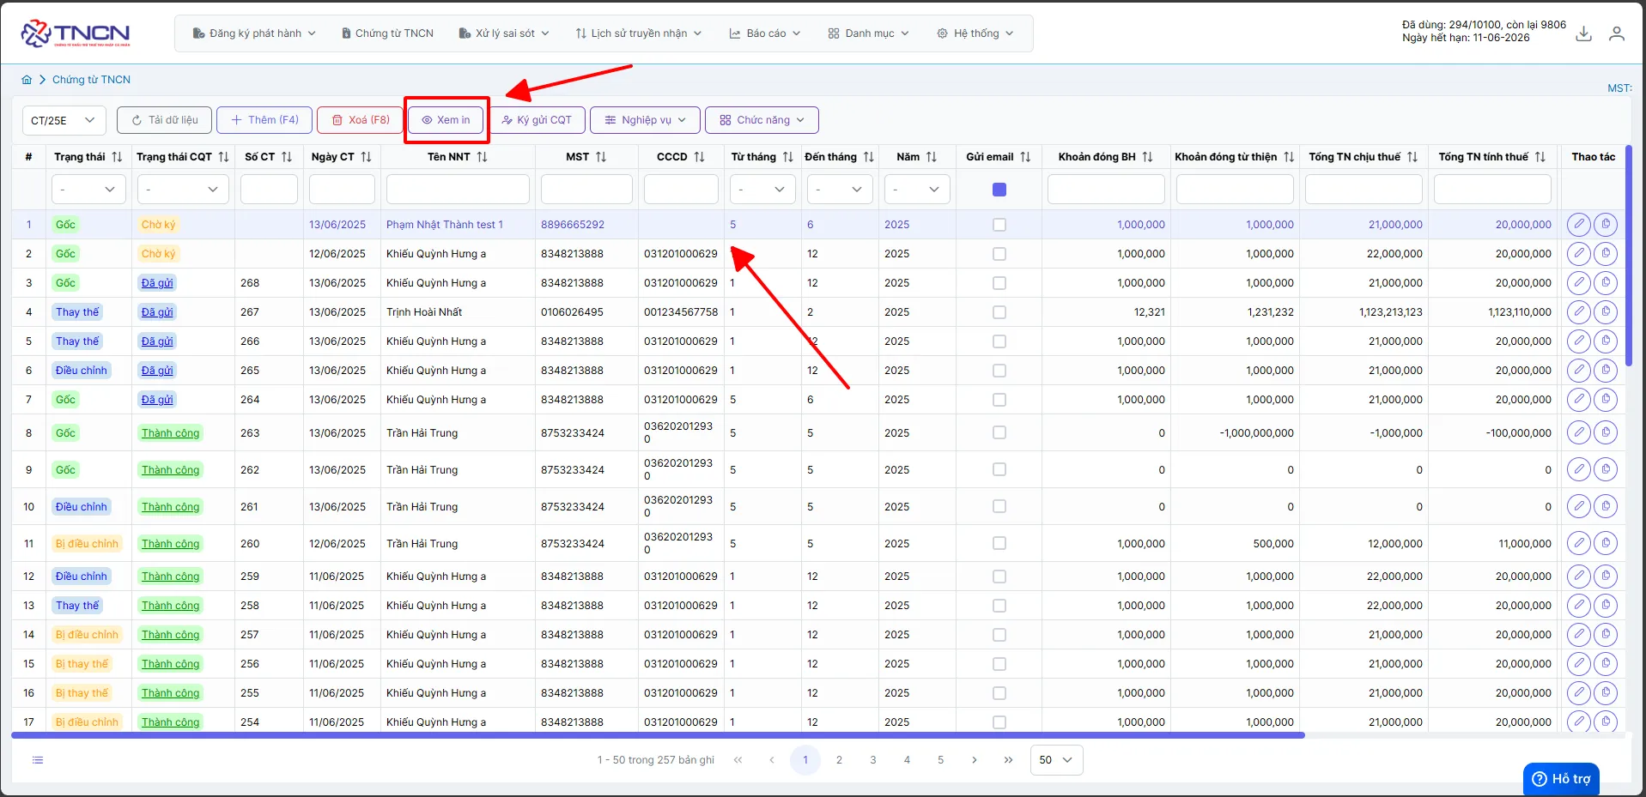1646x797 pixels.
Task: Open the Xử lý sai sót menu
Action: pos(505,33)
